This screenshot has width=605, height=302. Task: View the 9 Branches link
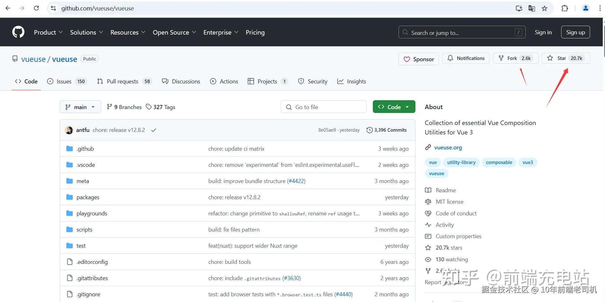[124, 107]
